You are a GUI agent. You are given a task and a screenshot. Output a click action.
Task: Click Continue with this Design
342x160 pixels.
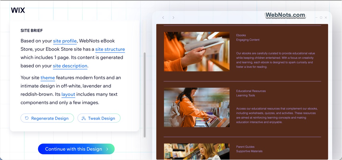pyautogui.click(x=76, y=149)
